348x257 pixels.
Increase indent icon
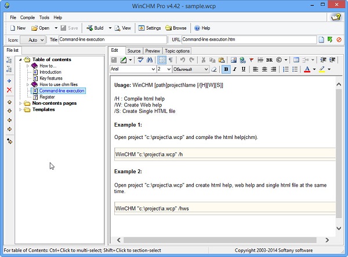click(x=332, y=60)
